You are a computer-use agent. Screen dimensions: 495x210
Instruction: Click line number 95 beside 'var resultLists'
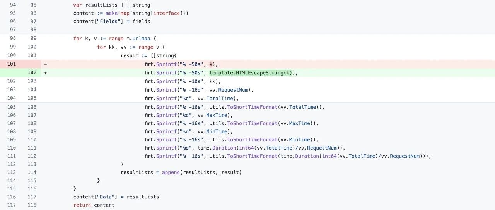coord(33,5)
